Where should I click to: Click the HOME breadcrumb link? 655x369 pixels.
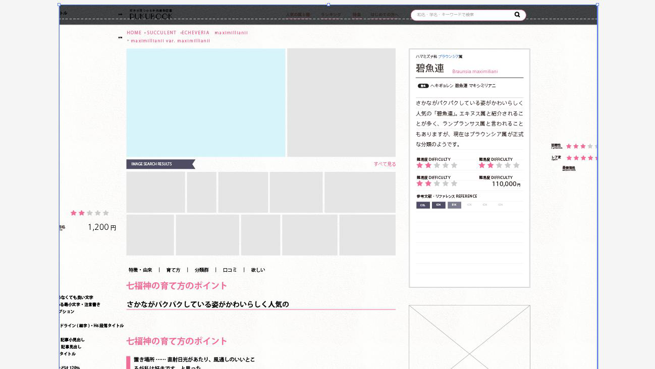tap(134, 33)
